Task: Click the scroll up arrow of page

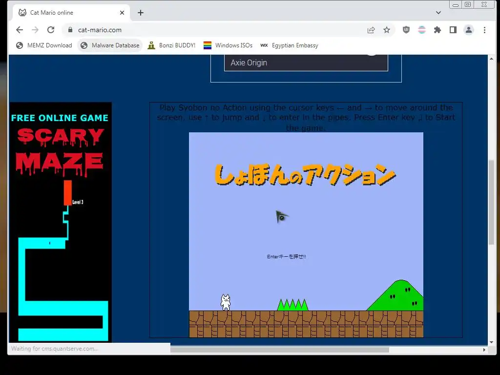Action: point(491,59)
